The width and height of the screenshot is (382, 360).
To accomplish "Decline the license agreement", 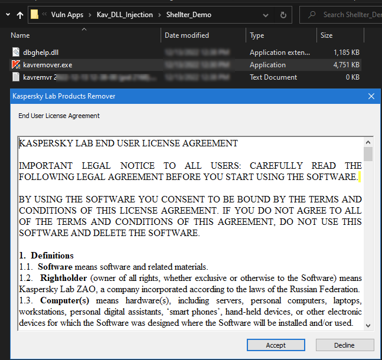I will coord(344,345).
